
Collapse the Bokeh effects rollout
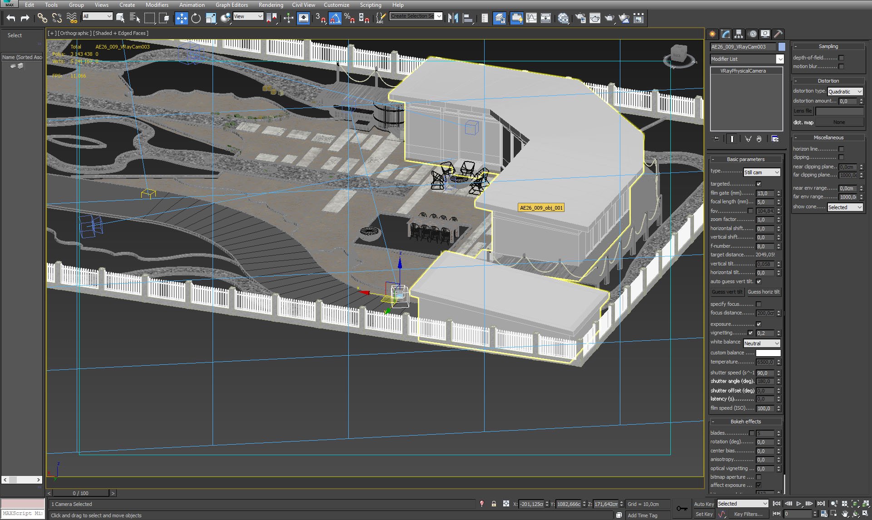point(745,422)
